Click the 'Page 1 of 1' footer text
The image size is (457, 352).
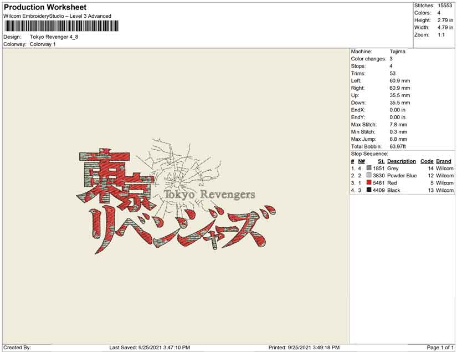tap(440, 348)
